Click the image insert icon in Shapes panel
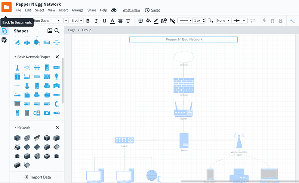 click(50, 31)
